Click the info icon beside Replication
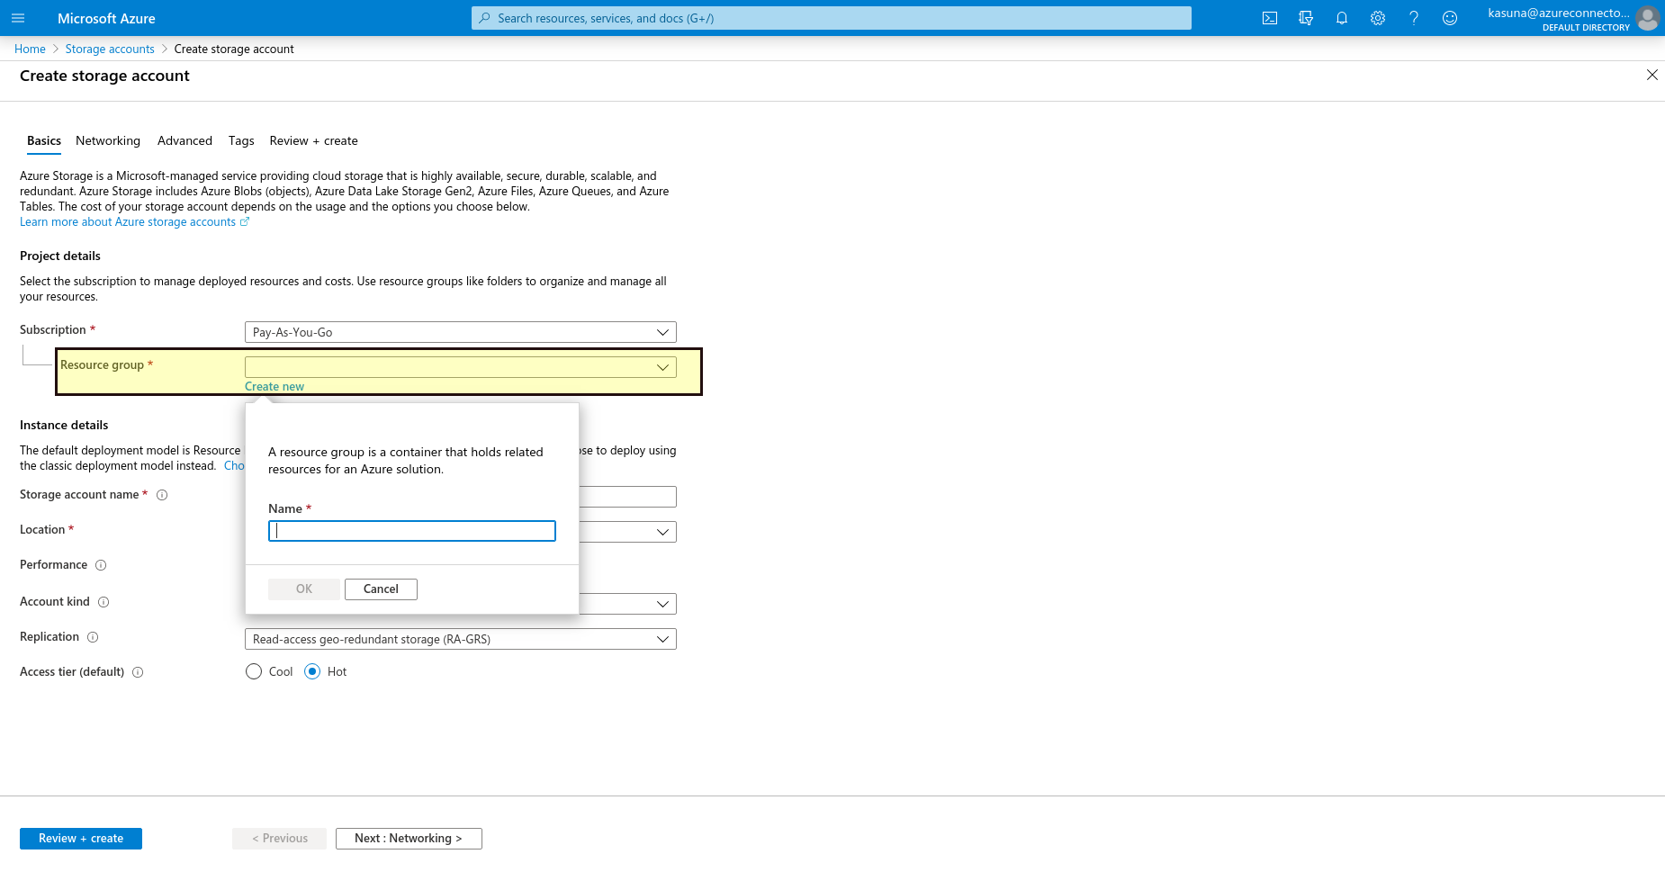1665x872 pixels. click(x=93, y=637)
